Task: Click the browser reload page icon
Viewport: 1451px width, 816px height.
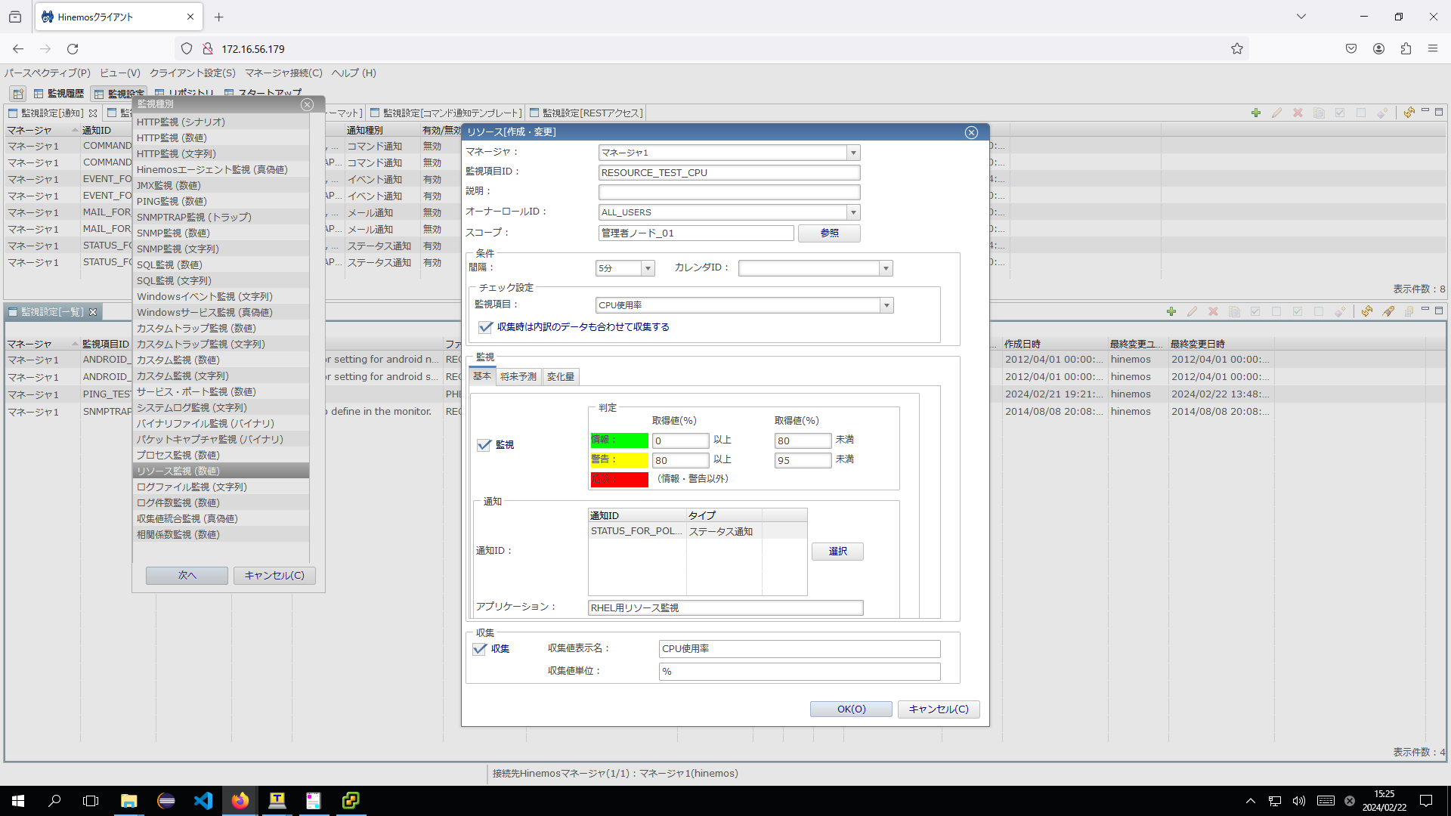Action: (73, 49)
